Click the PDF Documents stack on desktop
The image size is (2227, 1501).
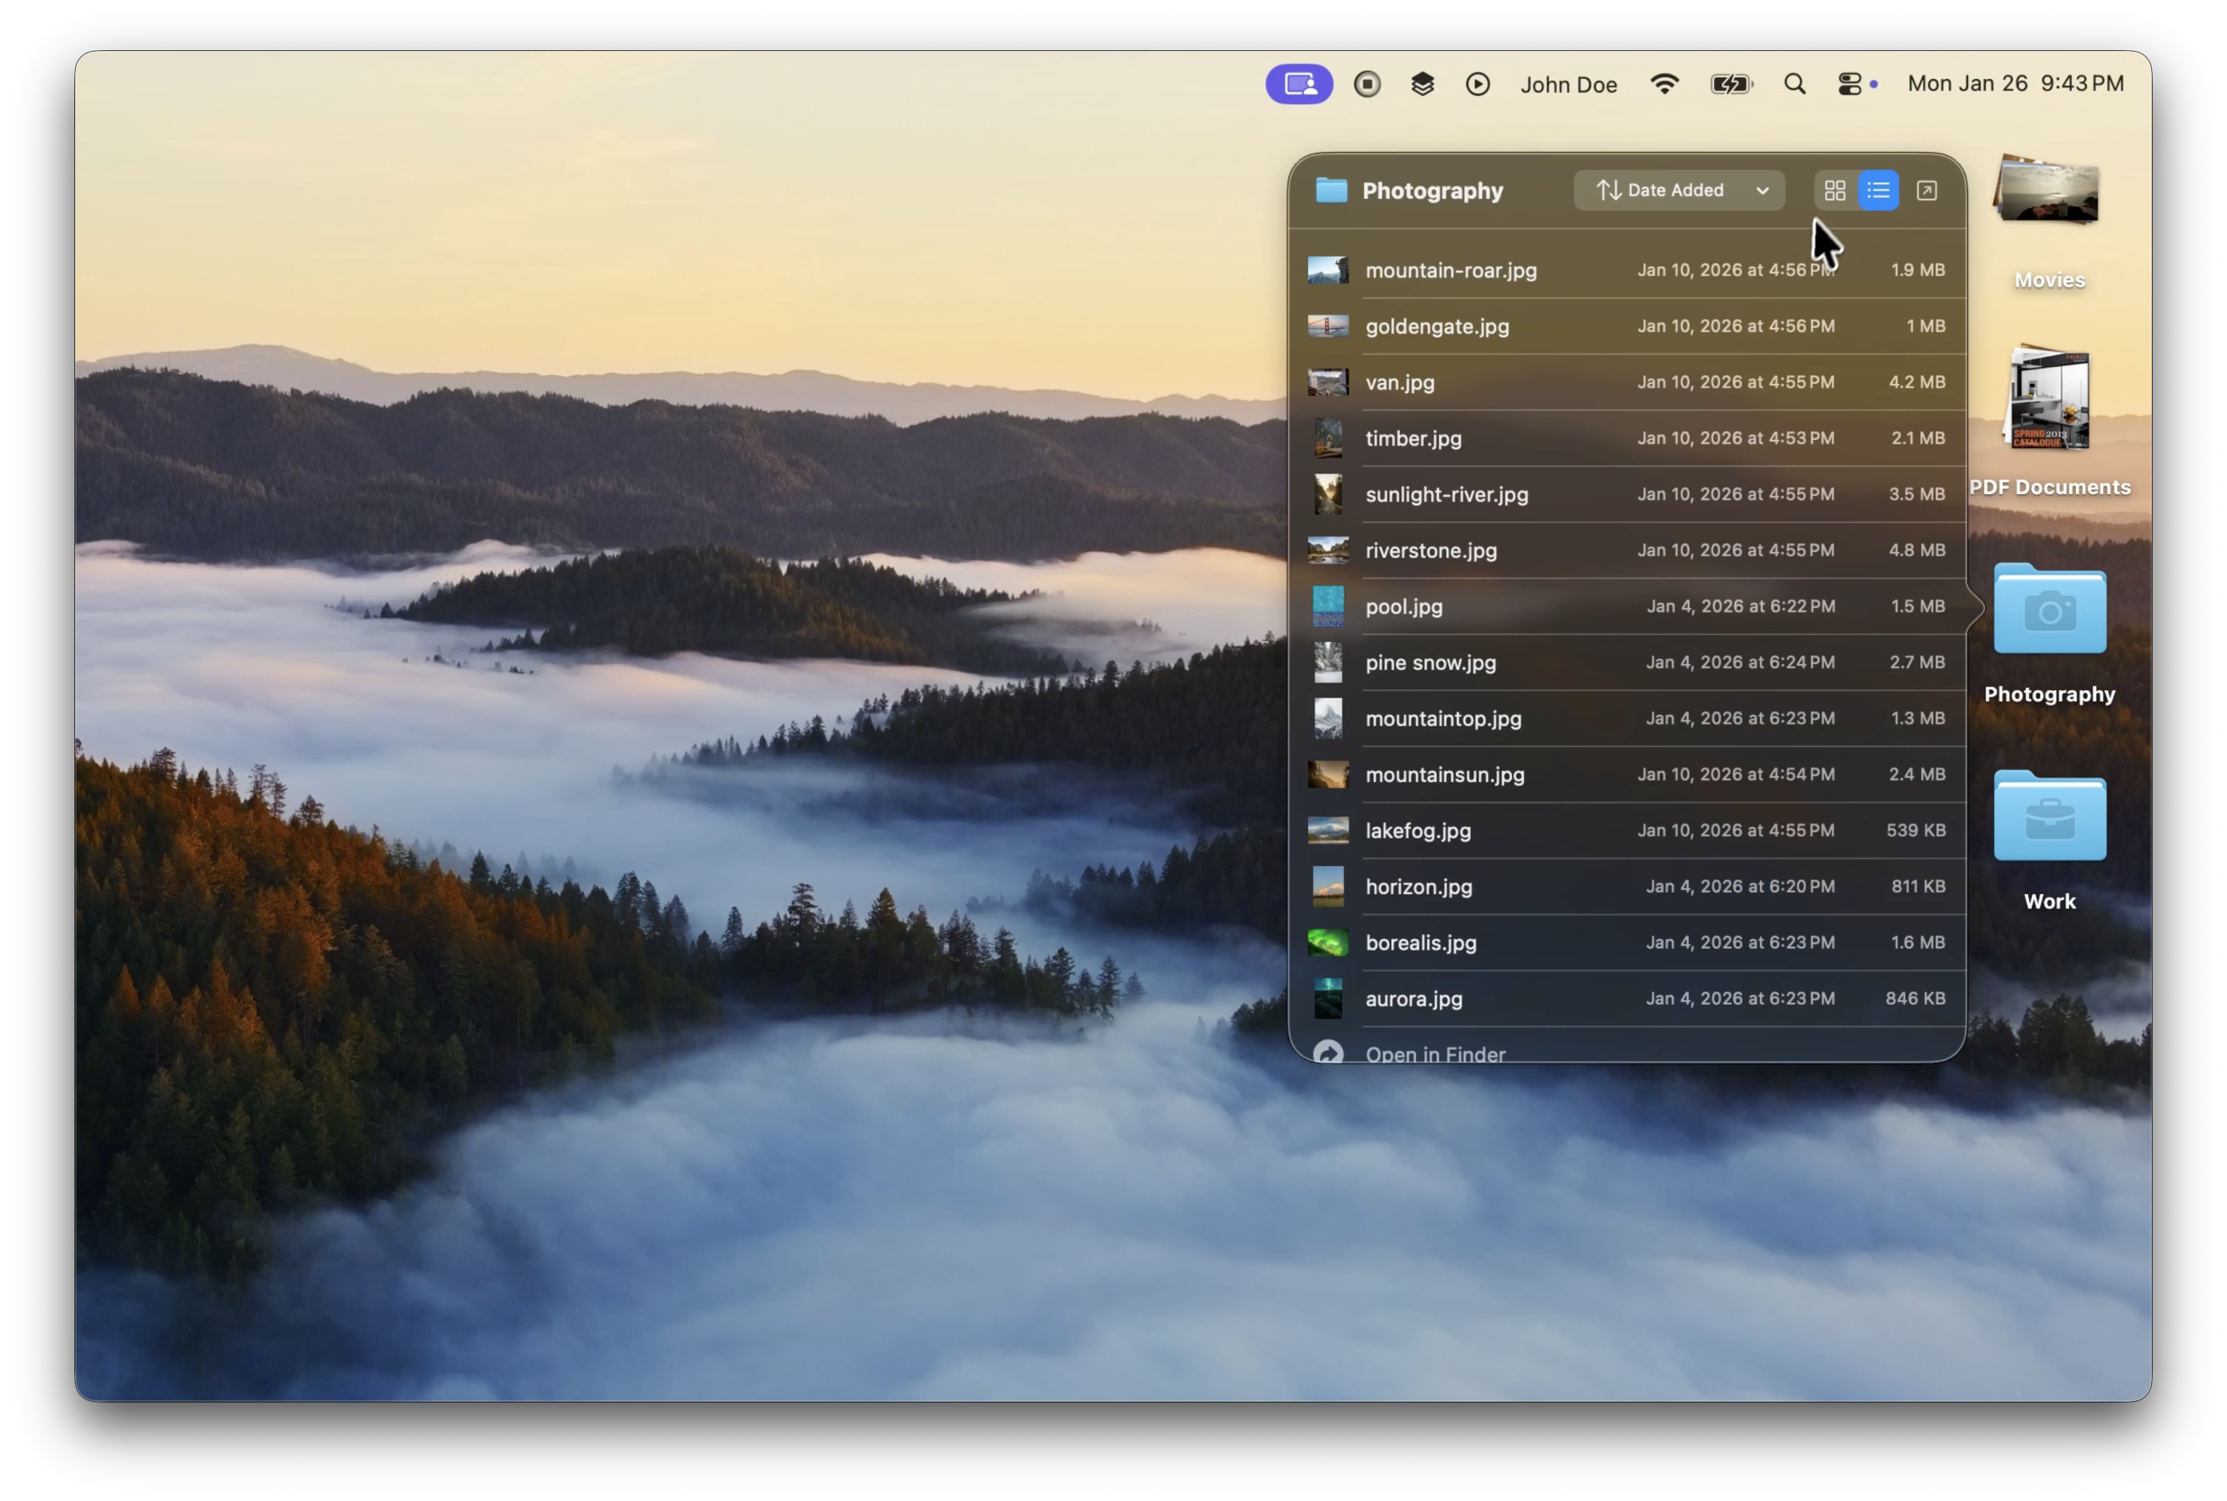point(2049,402)
